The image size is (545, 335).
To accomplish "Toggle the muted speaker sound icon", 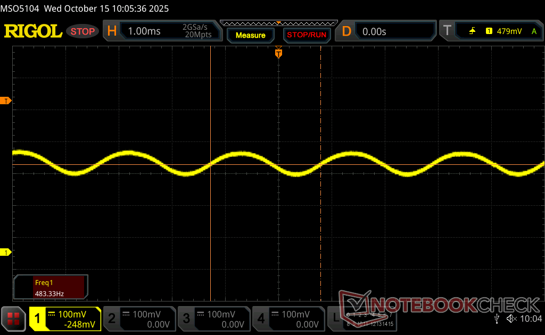I will [x=512, y=319].
